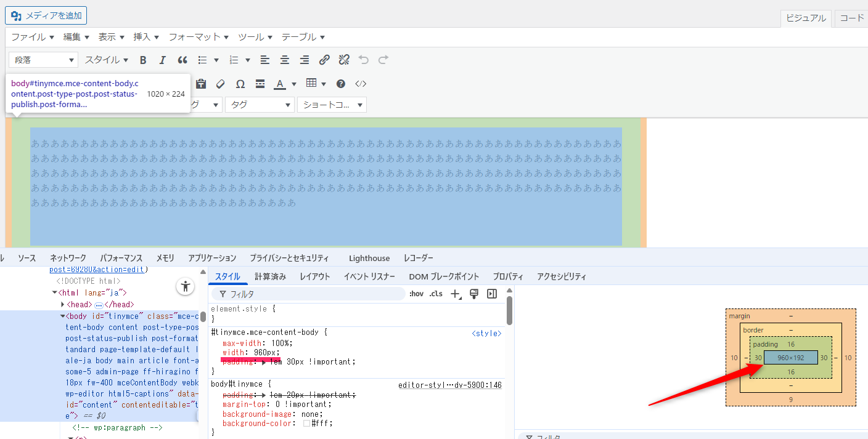Collapse the html element in DOM tree
Viewport: 868px width, 439px height.
tap(54, 293)
